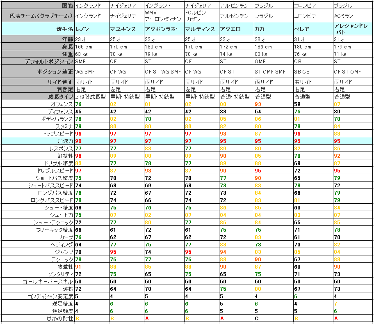
Task: Click the FCルビン カザン club cell
Action: [201, 16]
